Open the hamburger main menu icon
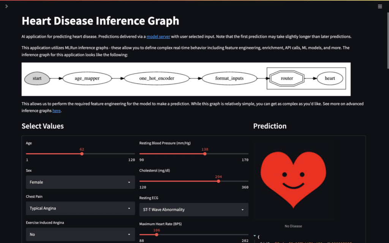 coord(380,6)
